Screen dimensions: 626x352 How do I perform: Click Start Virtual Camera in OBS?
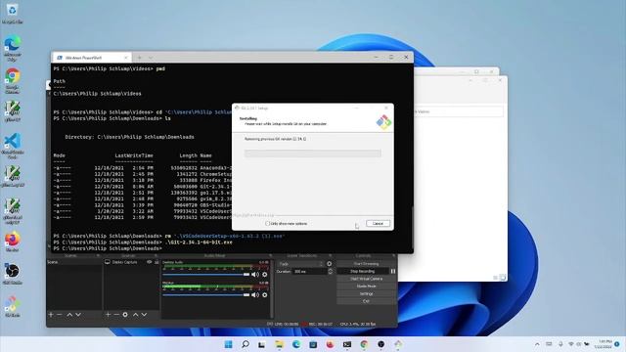(x=366, y=279)
